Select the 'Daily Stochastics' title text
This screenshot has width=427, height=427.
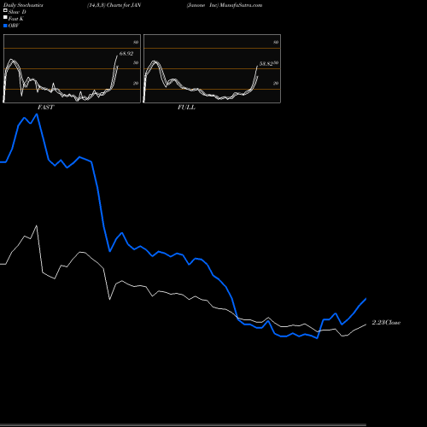click(23, 5)
